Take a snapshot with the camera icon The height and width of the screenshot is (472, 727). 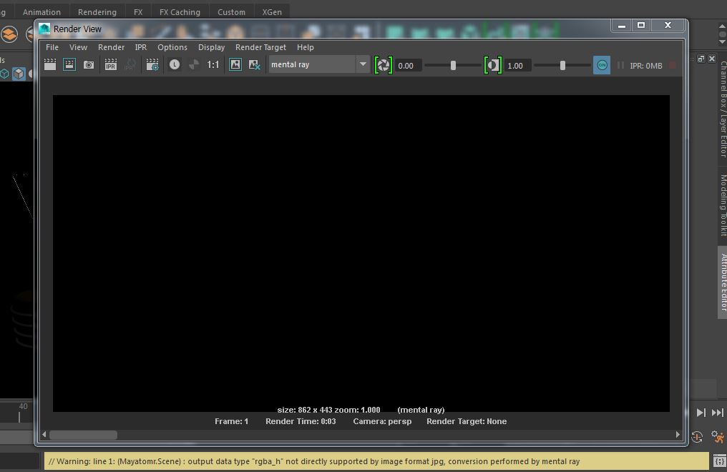(x=89, y=65)
